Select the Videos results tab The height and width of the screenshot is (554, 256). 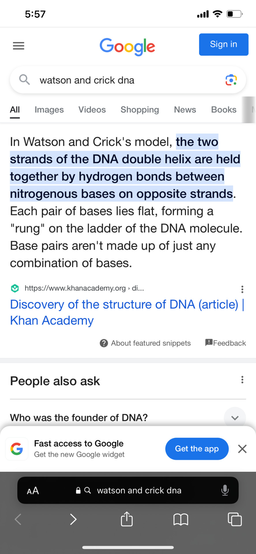click(92, 110)
